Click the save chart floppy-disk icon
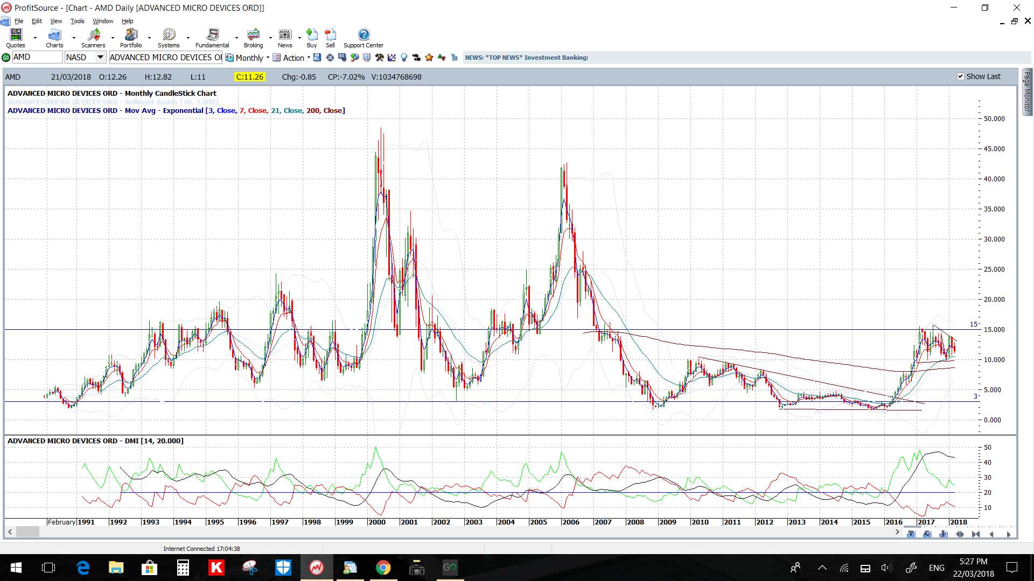Image resolution: width=1034 pixels, height=581 pixels. coord(317,58)
